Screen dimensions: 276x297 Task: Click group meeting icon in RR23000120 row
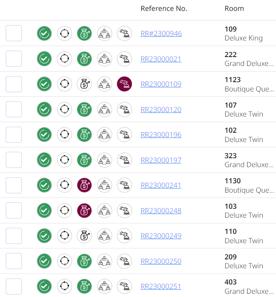click(104, 110)
